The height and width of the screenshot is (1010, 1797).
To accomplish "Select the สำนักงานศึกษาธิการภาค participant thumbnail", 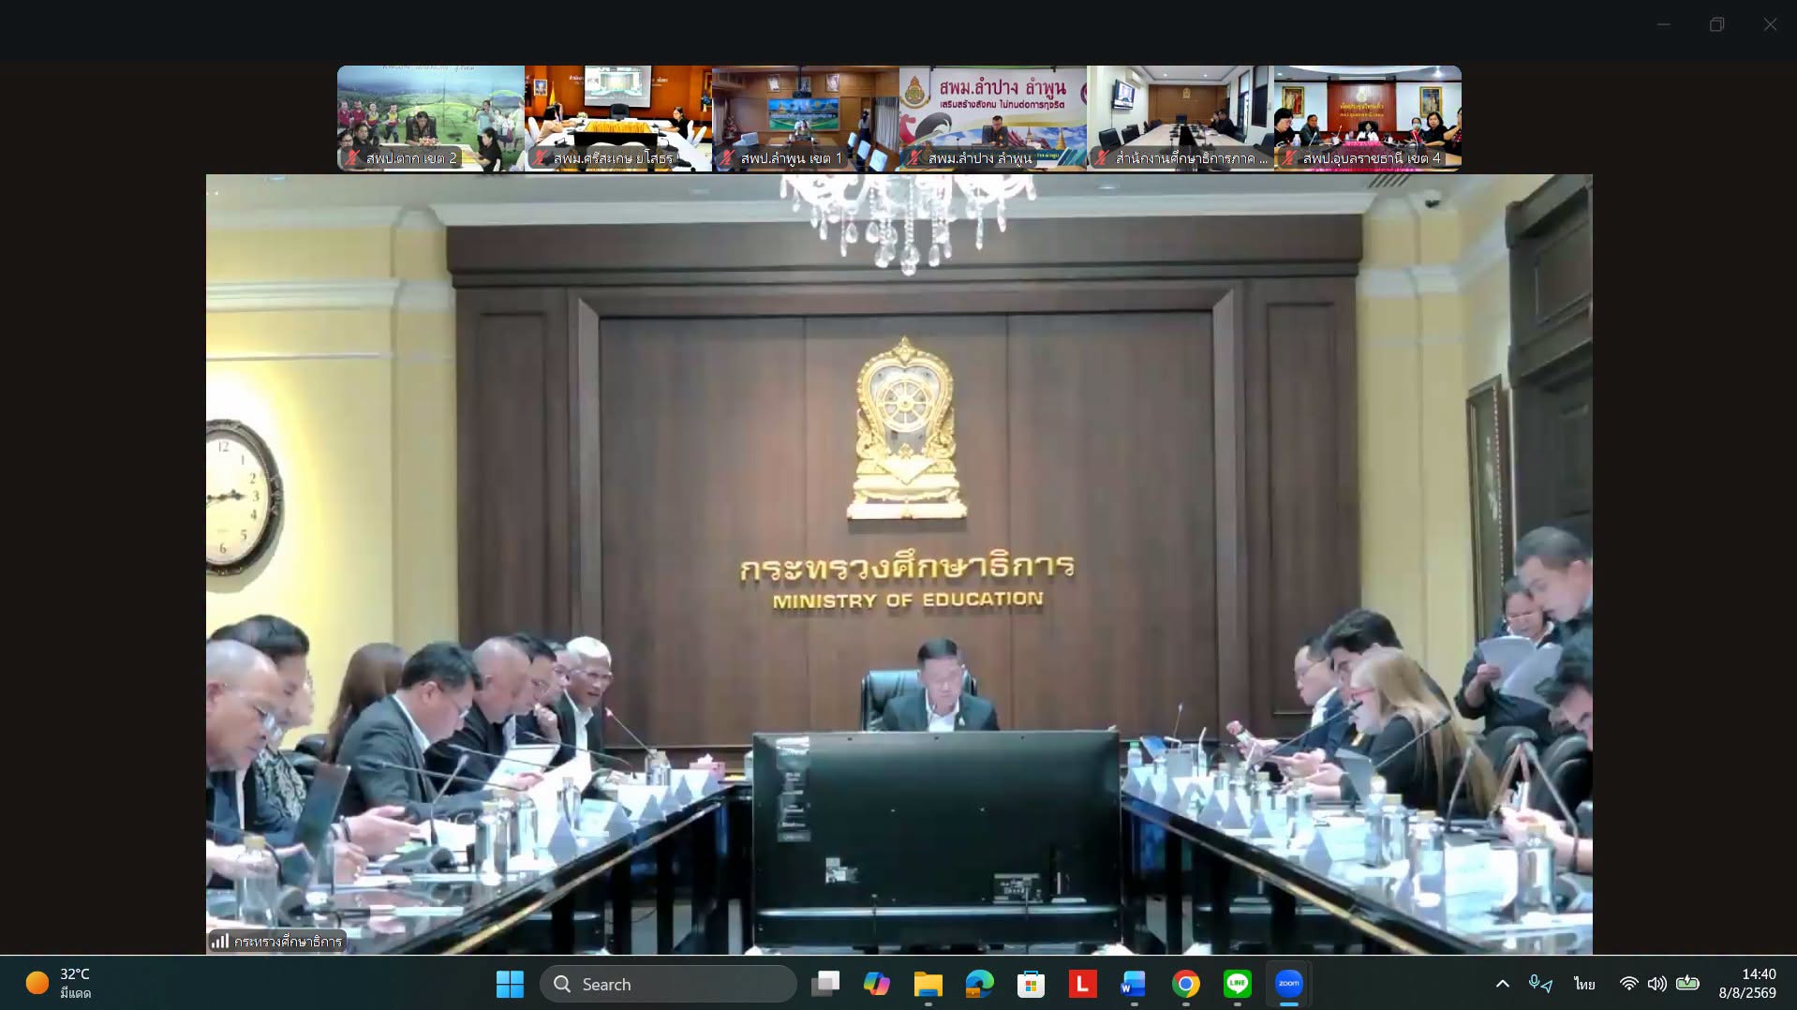I will tap(1181, 118).
